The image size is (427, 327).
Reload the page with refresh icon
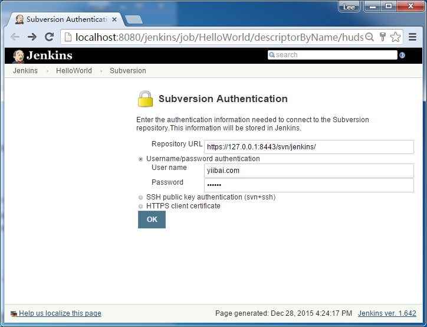(50, 37)
